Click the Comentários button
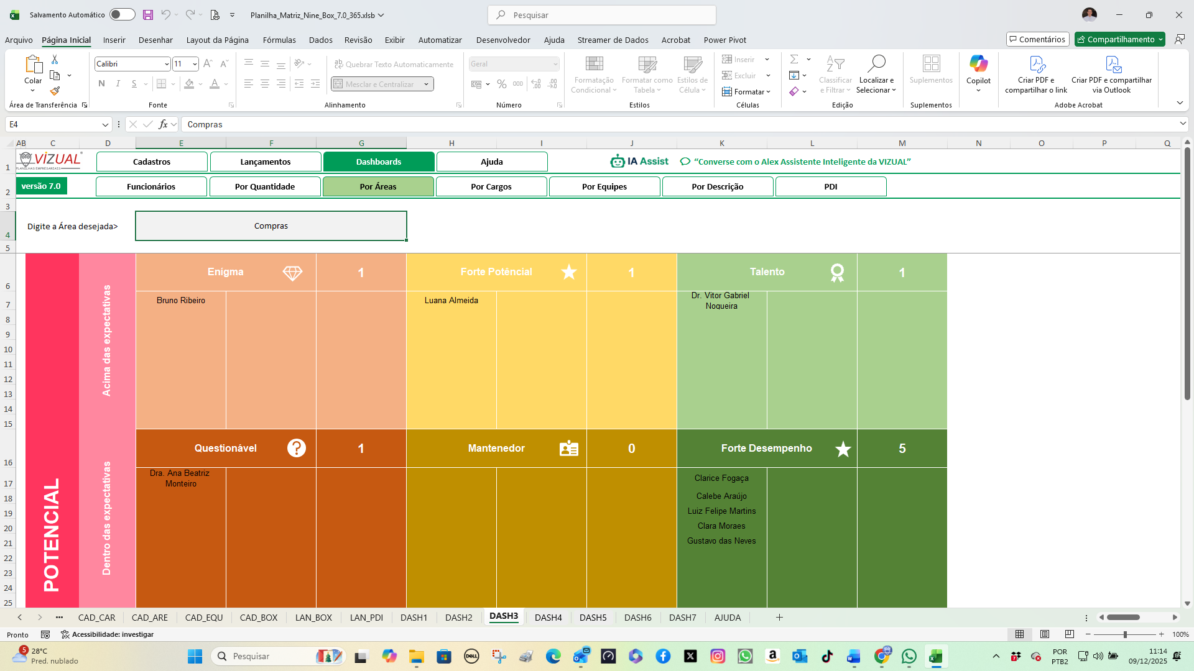 point(1037,39)
